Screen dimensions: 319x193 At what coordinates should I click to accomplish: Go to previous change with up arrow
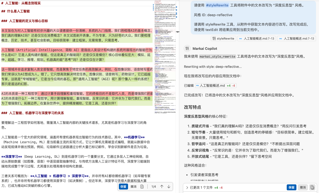[162, 187]
